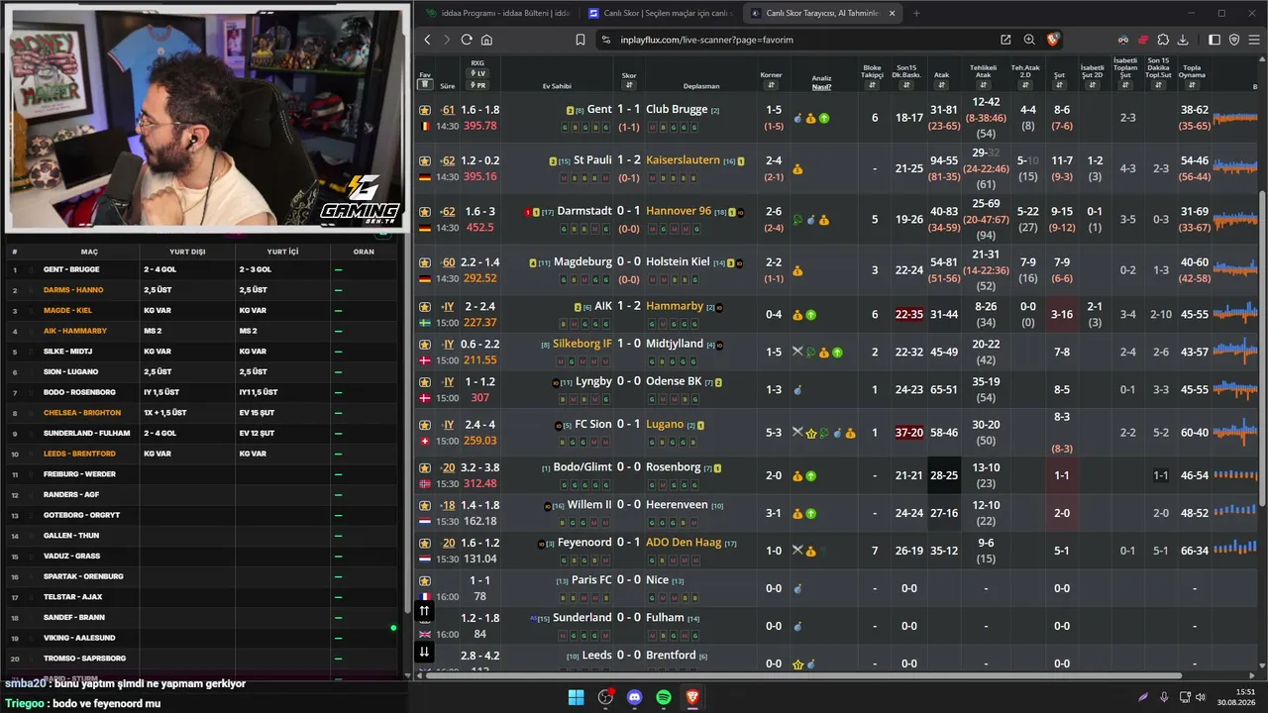Viewport: 1268px width, 713px height.
Task: Sort by Teh.Atak 2.D column
Action: coord(1025,86)
